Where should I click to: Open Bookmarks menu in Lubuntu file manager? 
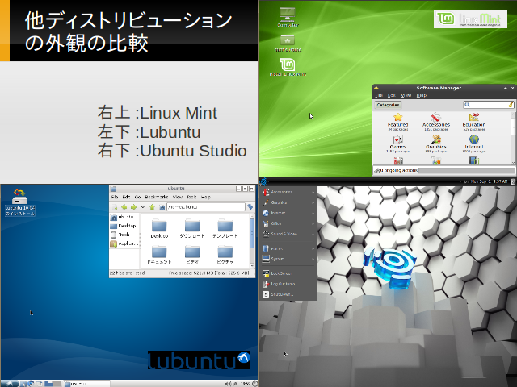point(157,197)
